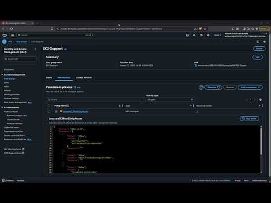Viewport: 271px width, 203px height.
Task: Focus the policies search field
Action: tap(95, 100)
